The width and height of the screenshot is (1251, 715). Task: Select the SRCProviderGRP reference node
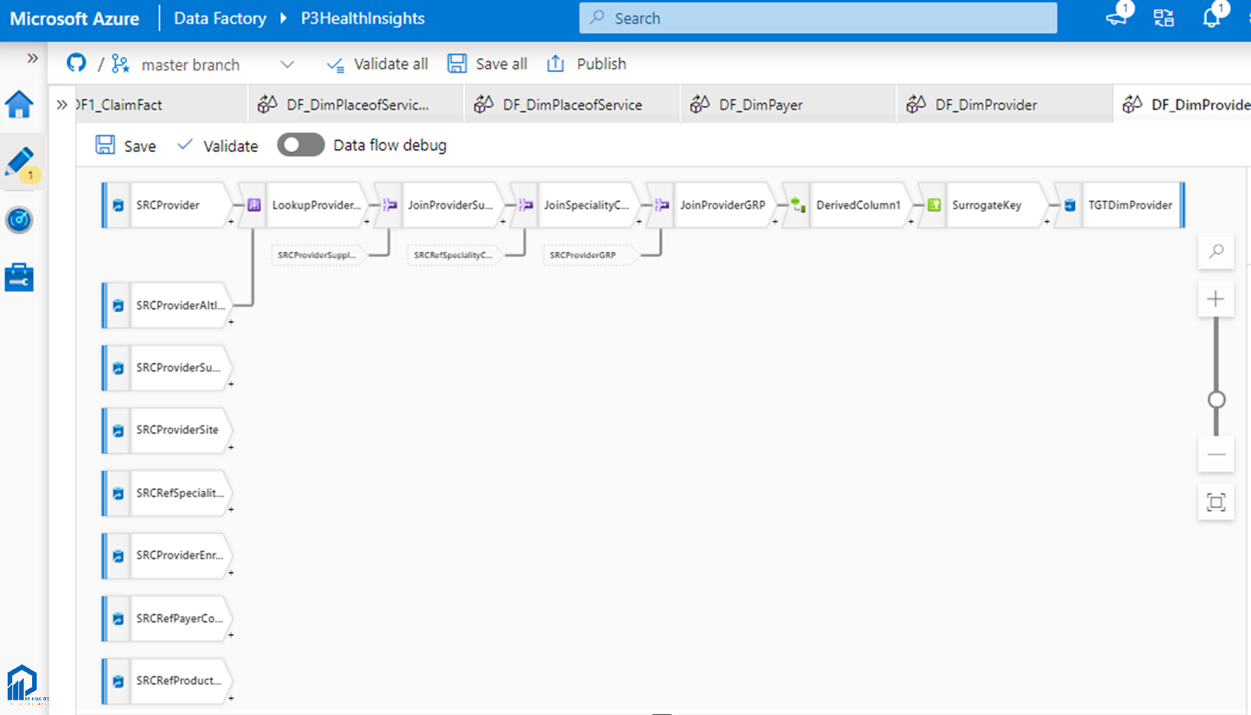(x=590, y=255)
